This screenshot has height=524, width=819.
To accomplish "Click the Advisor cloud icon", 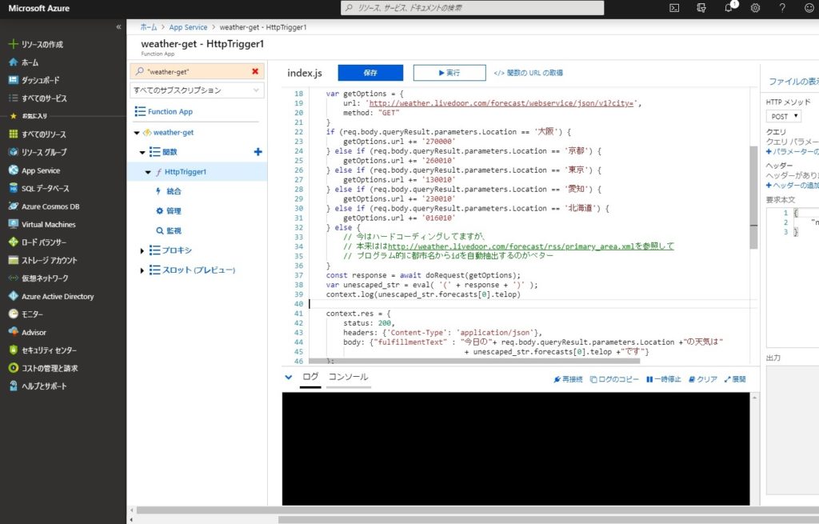I will tap(13, 332).
